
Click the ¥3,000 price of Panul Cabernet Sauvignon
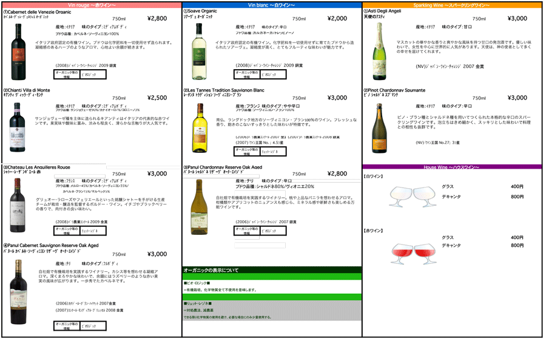click(157, 254)
